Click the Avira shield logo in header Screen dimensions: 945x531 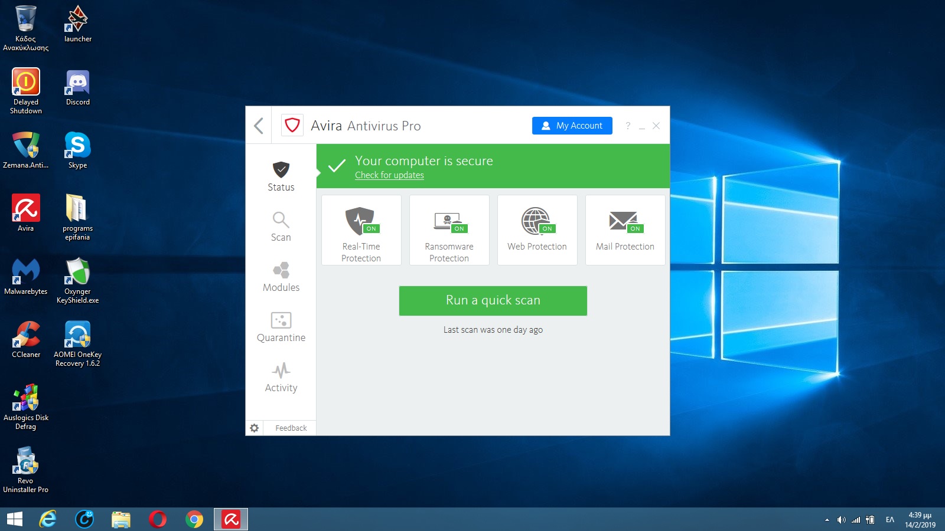(292, 125)
